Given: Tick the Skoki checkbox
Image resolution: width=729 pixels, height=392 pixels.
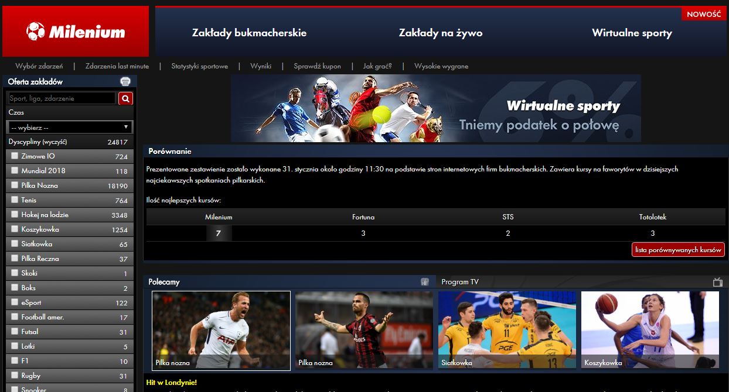Looking at the screenshot, I should (x=14, y=273).
